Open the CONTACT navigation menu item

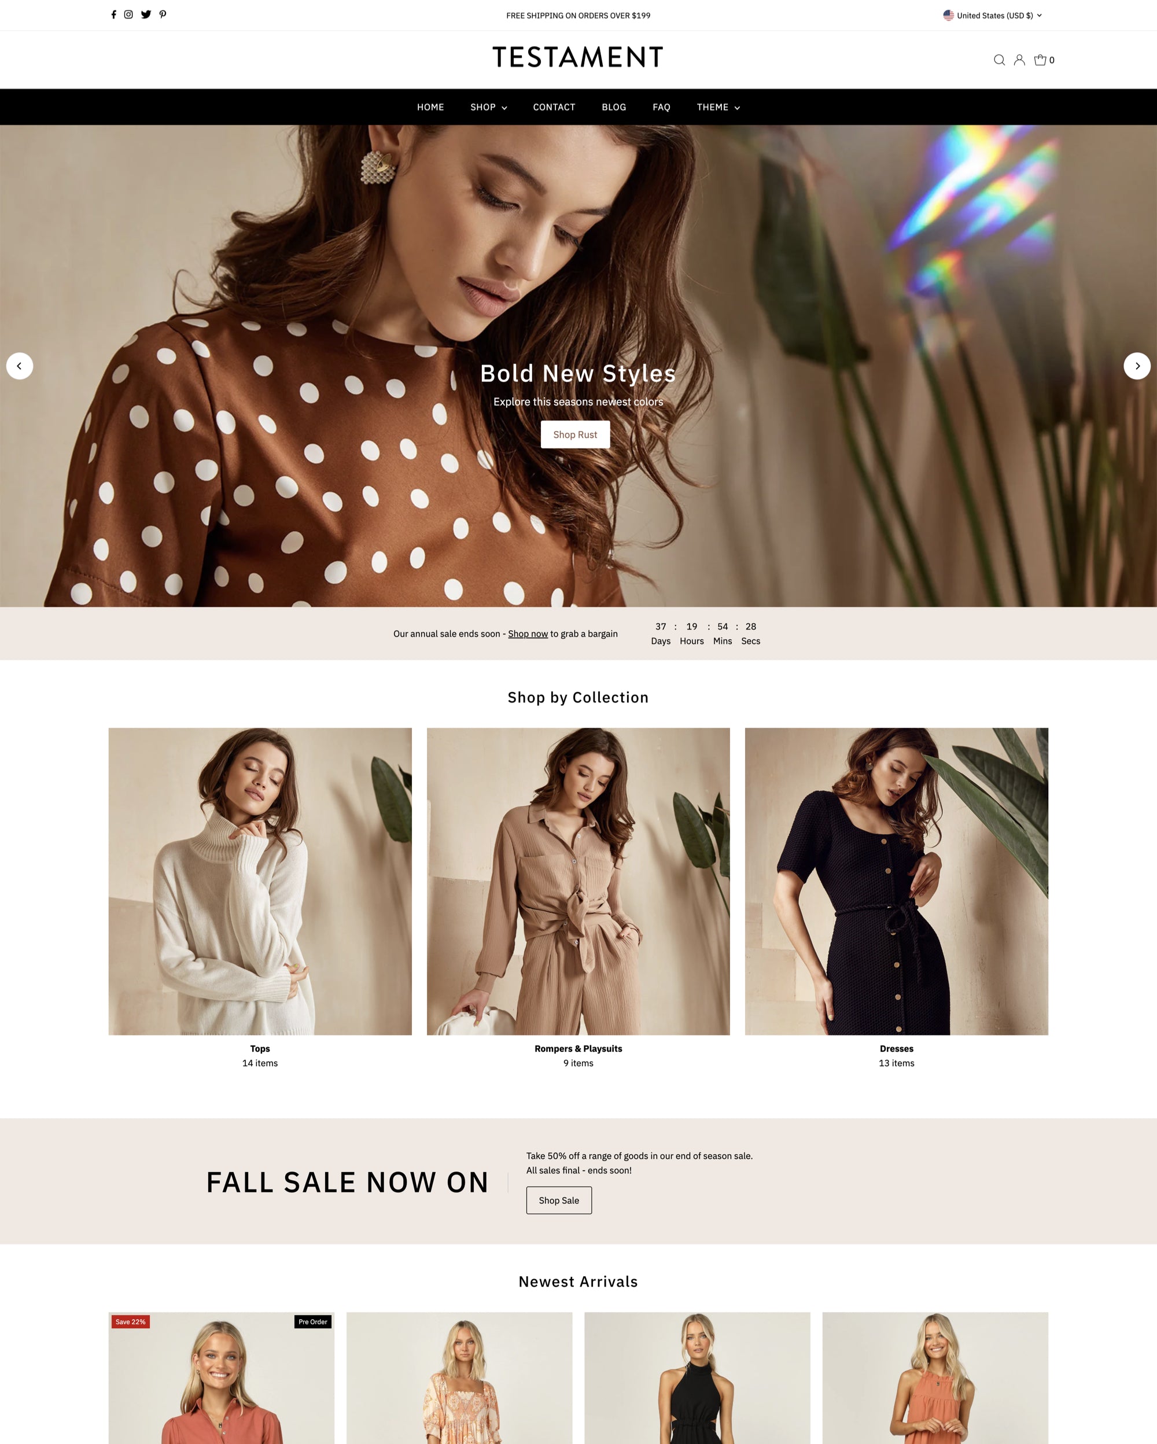pos(554,106)
